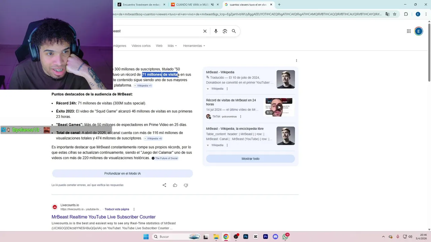
Task: Open the Google account avatar on the results page
Action: click(x=419, y=31)
